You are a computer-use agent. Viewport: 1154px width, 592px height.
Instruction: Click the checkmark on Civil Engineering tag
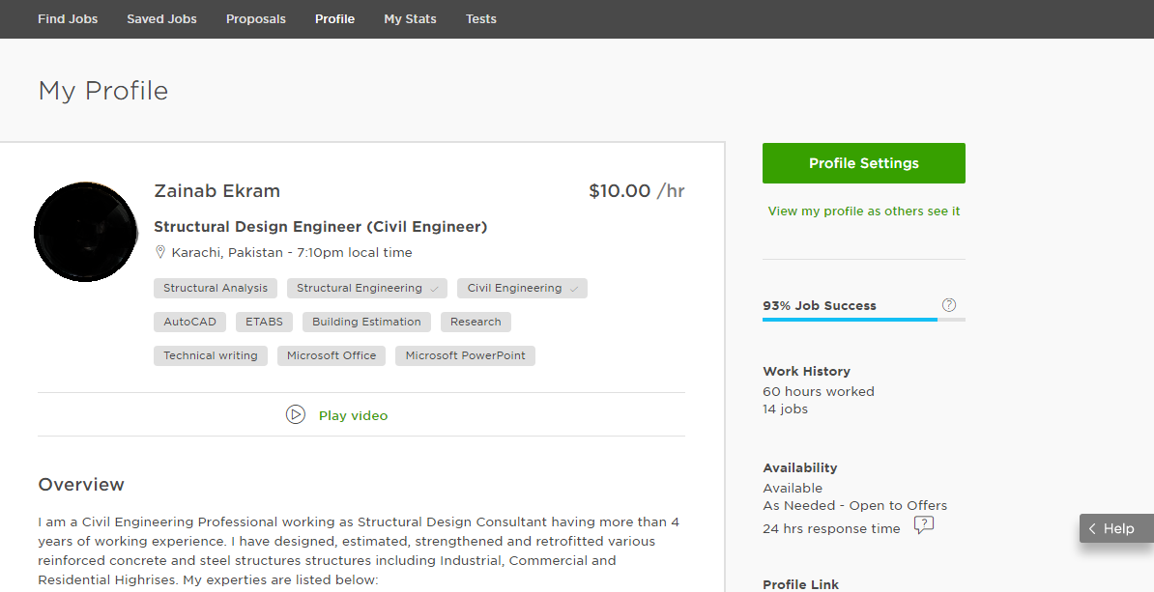(x=574, y=289)
